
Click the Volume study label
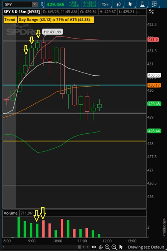tap(11, 213)
